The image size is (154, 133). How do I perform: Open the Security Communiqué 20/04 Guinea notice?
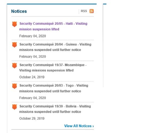click(x=55, y=47)
